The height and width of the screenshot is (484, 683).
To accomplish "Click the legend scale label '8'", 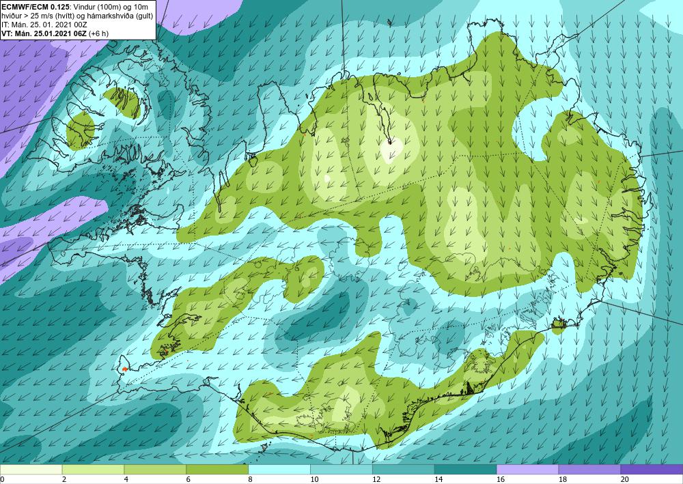I will 251,480.
